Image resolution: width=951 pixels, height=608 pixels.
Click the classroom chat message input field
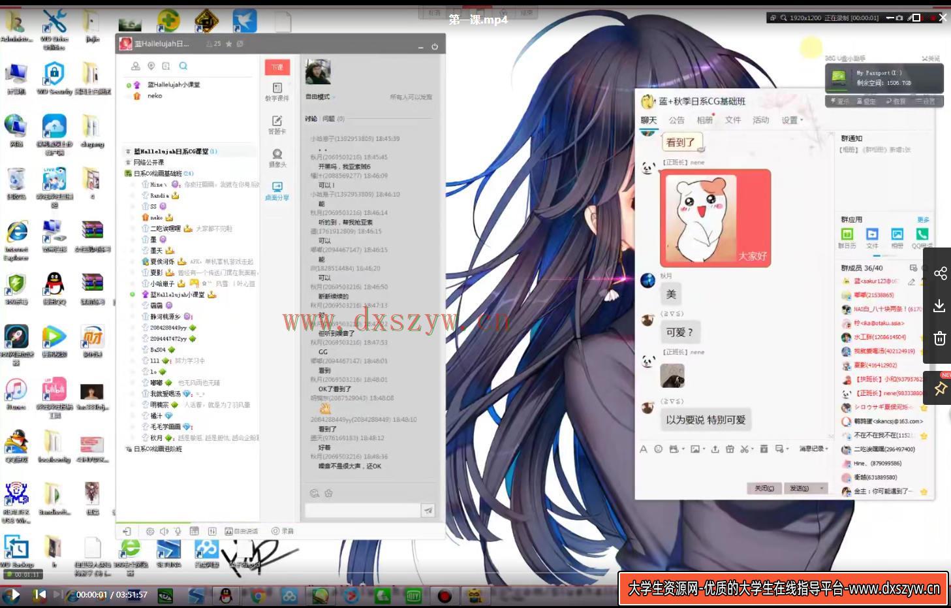click(362, 510)
